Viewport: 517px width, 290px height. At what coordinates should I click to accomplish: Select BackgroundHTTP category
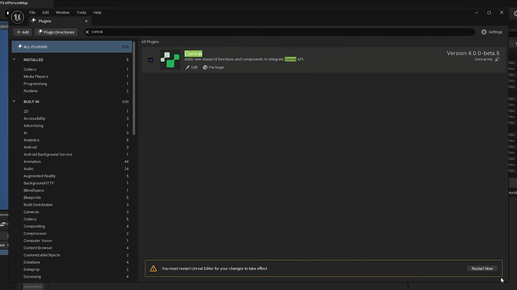click(x=72, y=183)
